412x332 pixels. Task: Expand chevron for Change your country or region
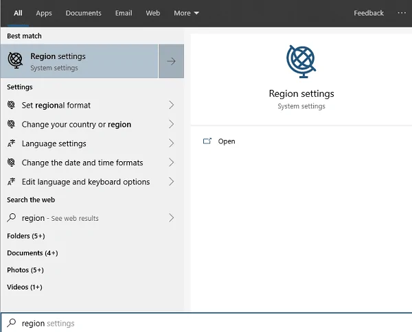(x=171, y=124)
